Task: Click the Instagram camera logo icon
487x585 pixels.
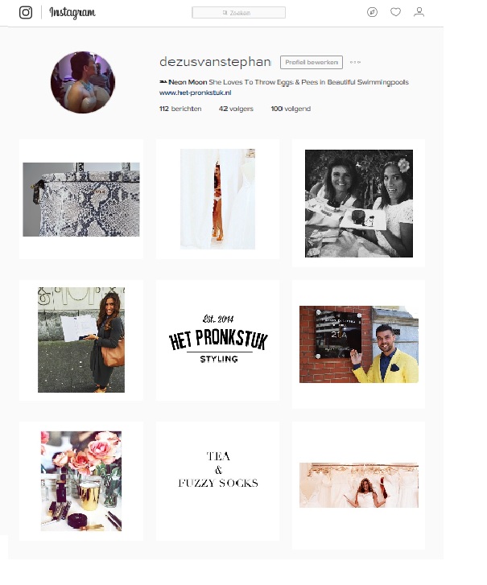Action: click(26, 12)
